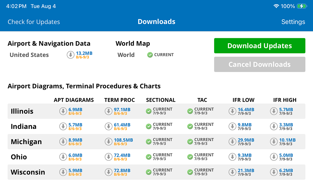Download Michigan Term Proc arrow icon
The height and width of the screenshot is (186, 313).
click(x=109, y=142)
